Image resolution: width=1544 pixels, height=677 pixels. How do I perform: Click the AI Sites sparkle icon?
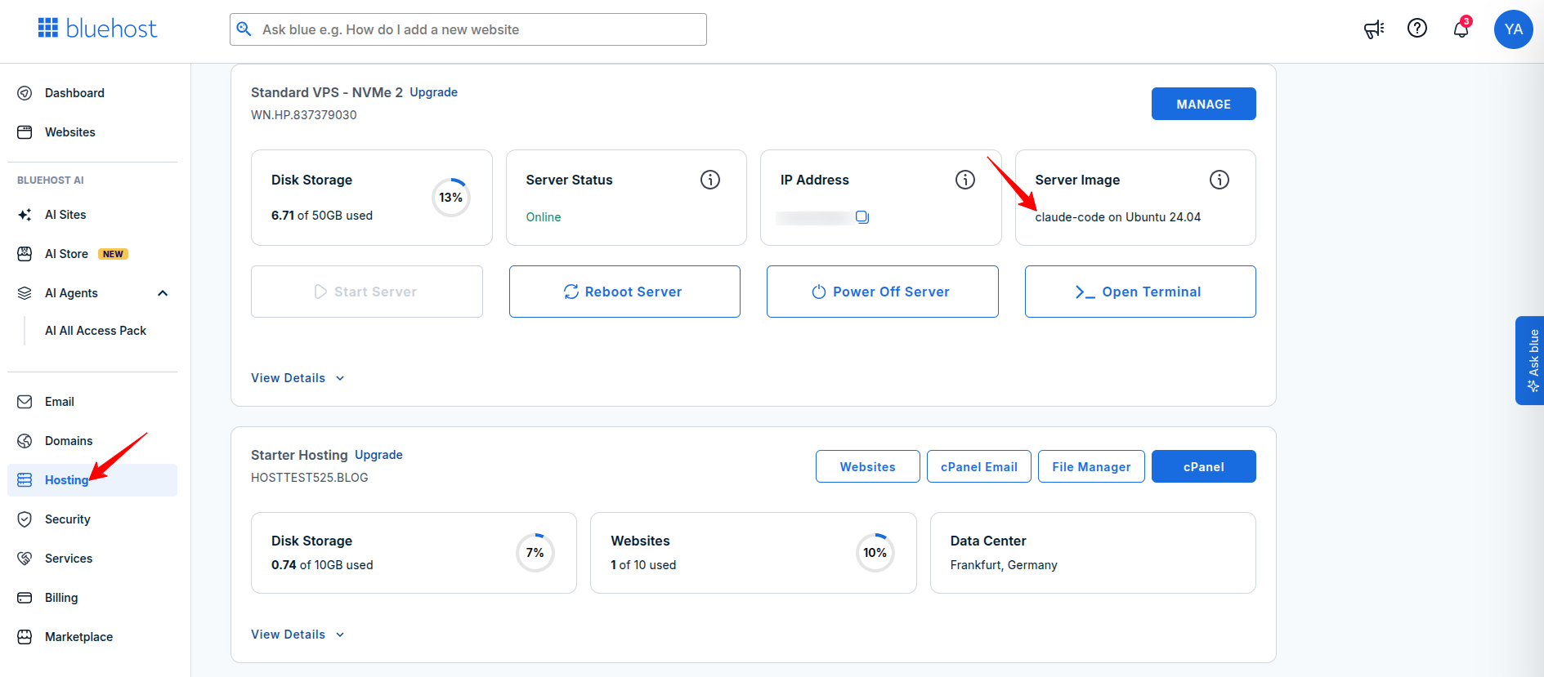coord(25,215)
